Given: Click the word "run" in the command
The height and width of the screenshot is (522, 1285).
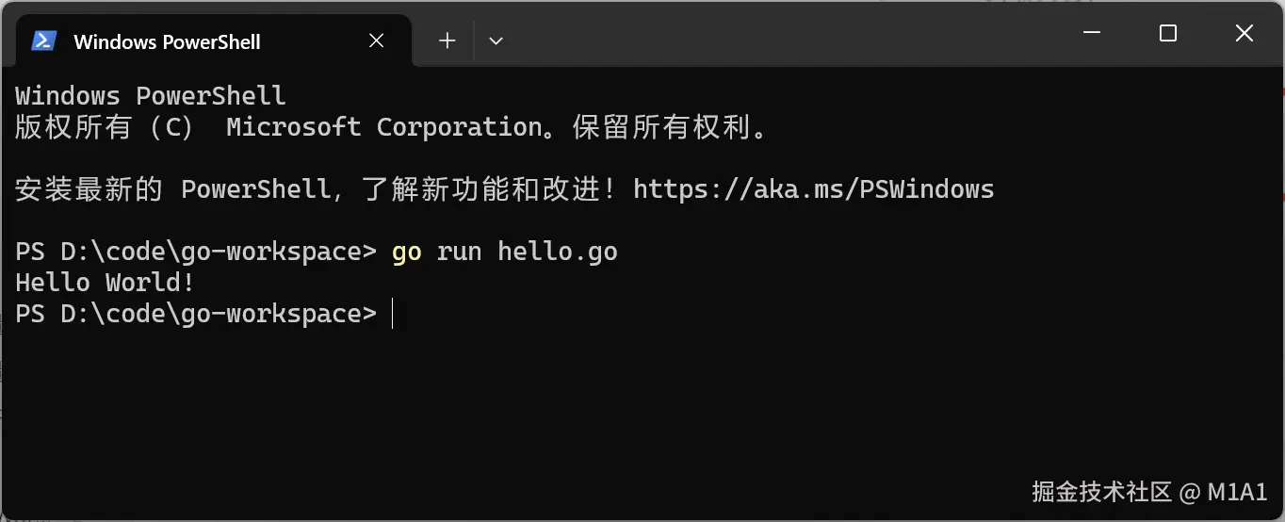Looking at the screenshot, I should [459, 252].
